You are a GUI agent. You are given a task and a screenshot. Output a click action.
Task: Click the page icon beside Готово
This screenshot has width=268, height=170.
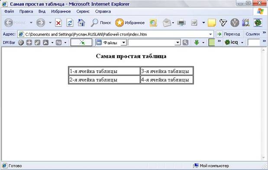point(5,166)
